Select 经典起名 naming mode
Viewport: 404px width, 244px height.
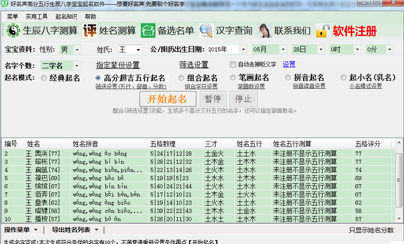(44, 78)
